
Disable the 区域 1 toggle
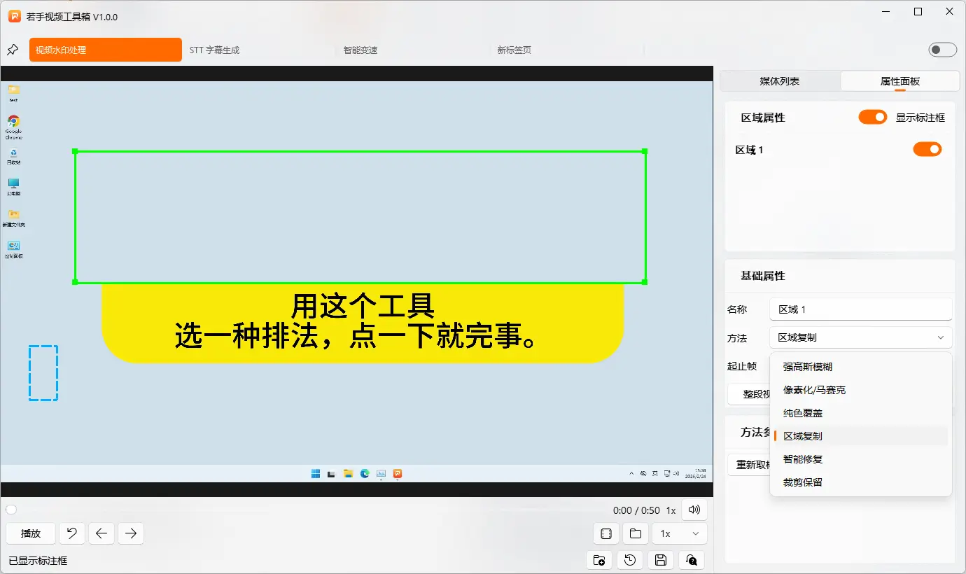[x=927, y=149]
